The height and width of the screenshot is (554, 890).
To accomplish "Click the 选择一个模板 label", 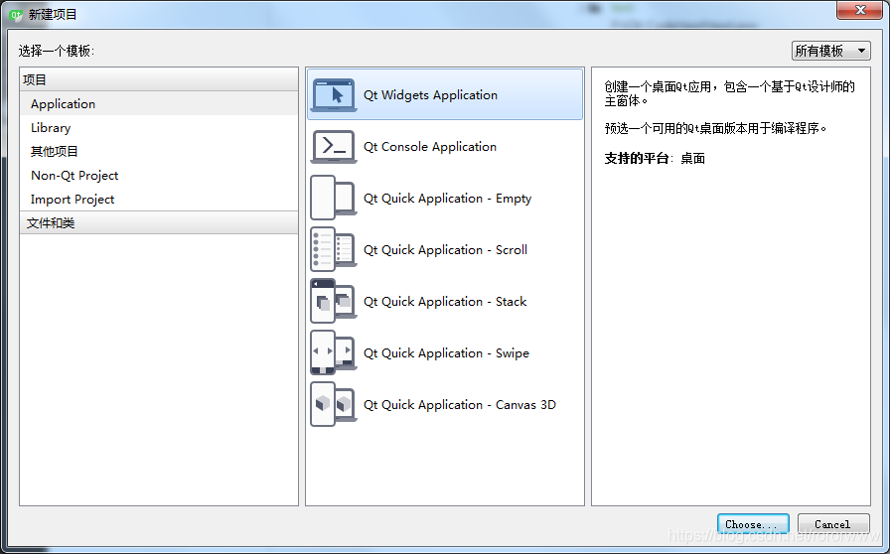I will pos(57,51).
